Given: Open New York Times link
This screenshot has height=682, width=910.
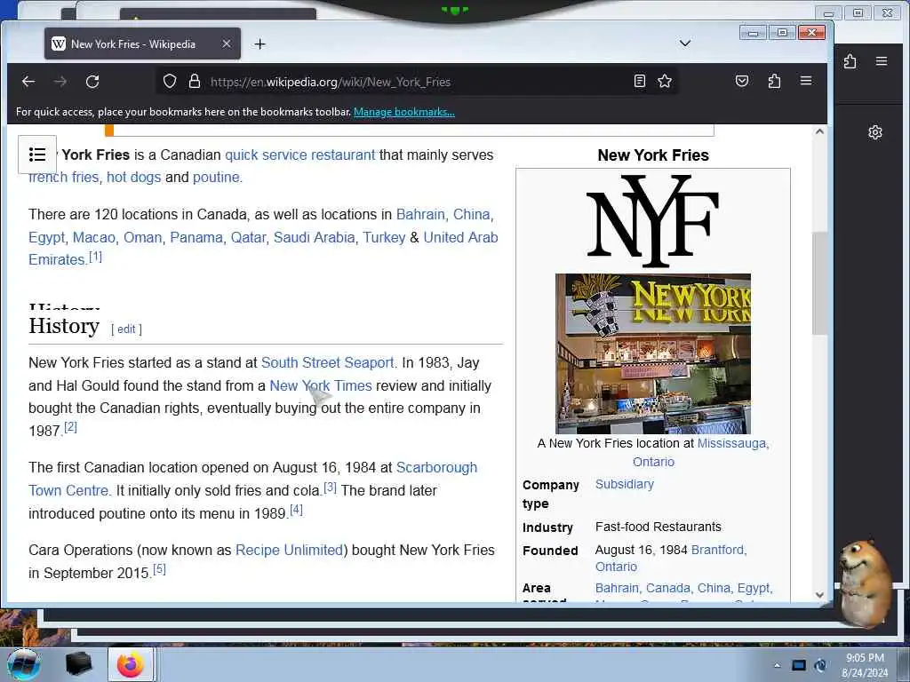Looking at the screenshot, I should click(x=320, y=386).
